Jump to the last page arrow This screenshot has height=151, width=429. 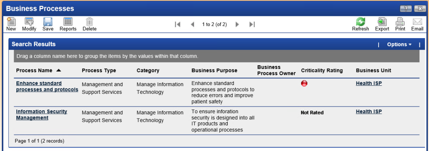252,24
